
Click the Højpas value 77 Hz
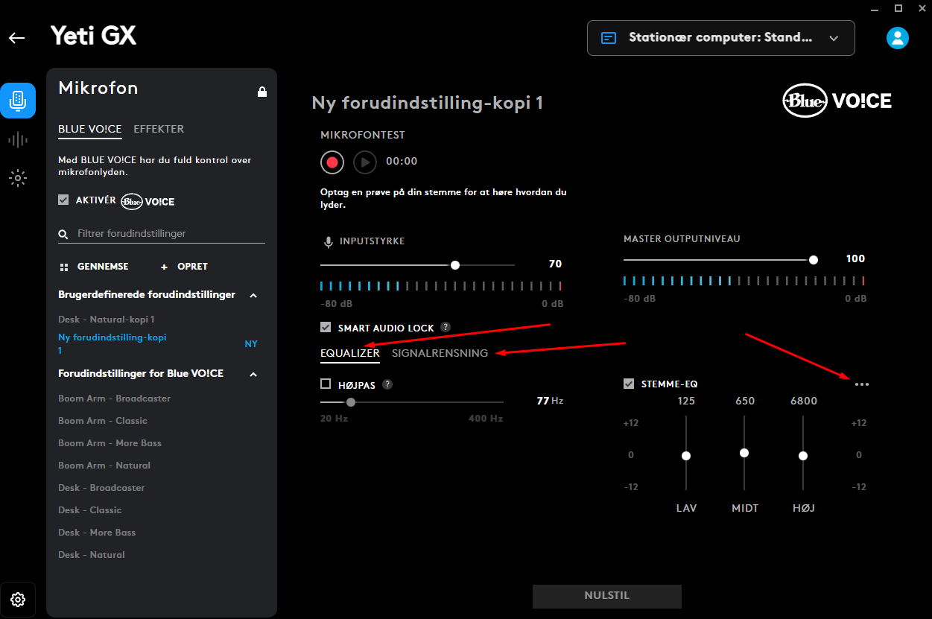[550, 401]
